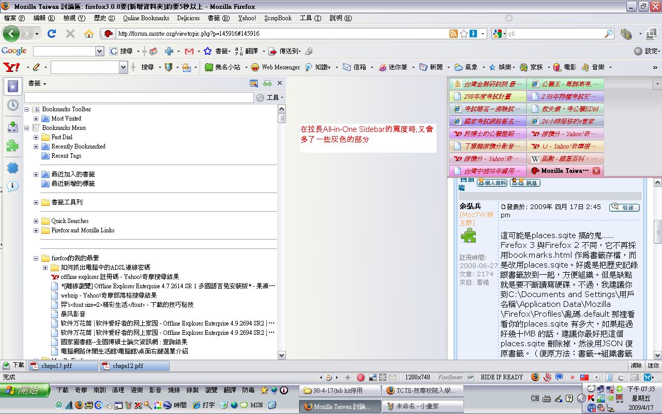Open the Add-ons green puzzle icon
662x414 pixels.
tap(12, 146)
